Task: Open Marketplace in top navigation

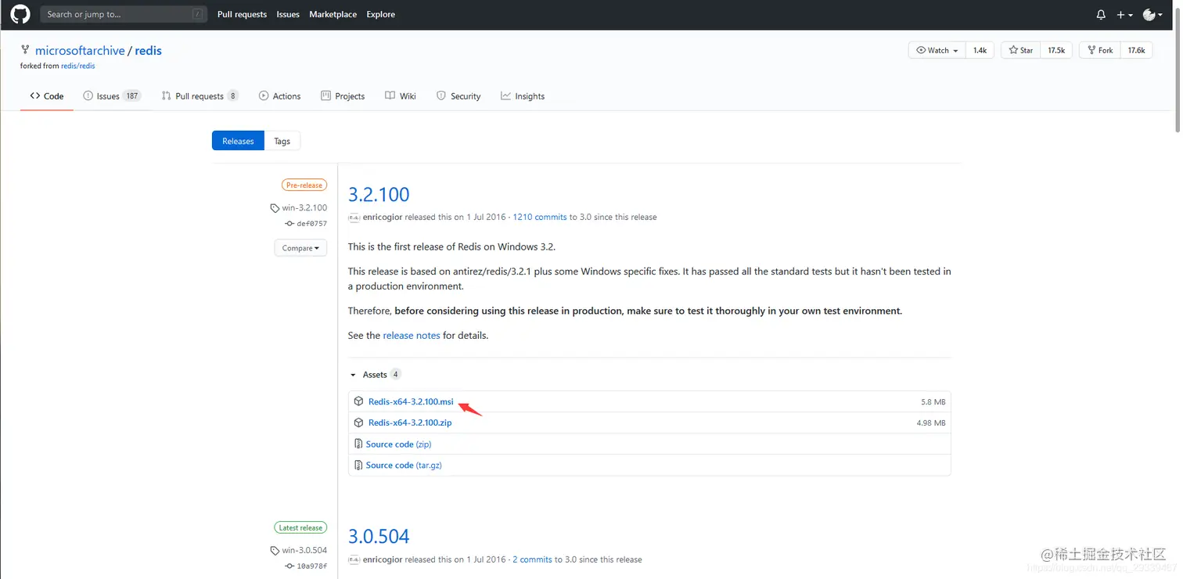Action: point(333,14)
